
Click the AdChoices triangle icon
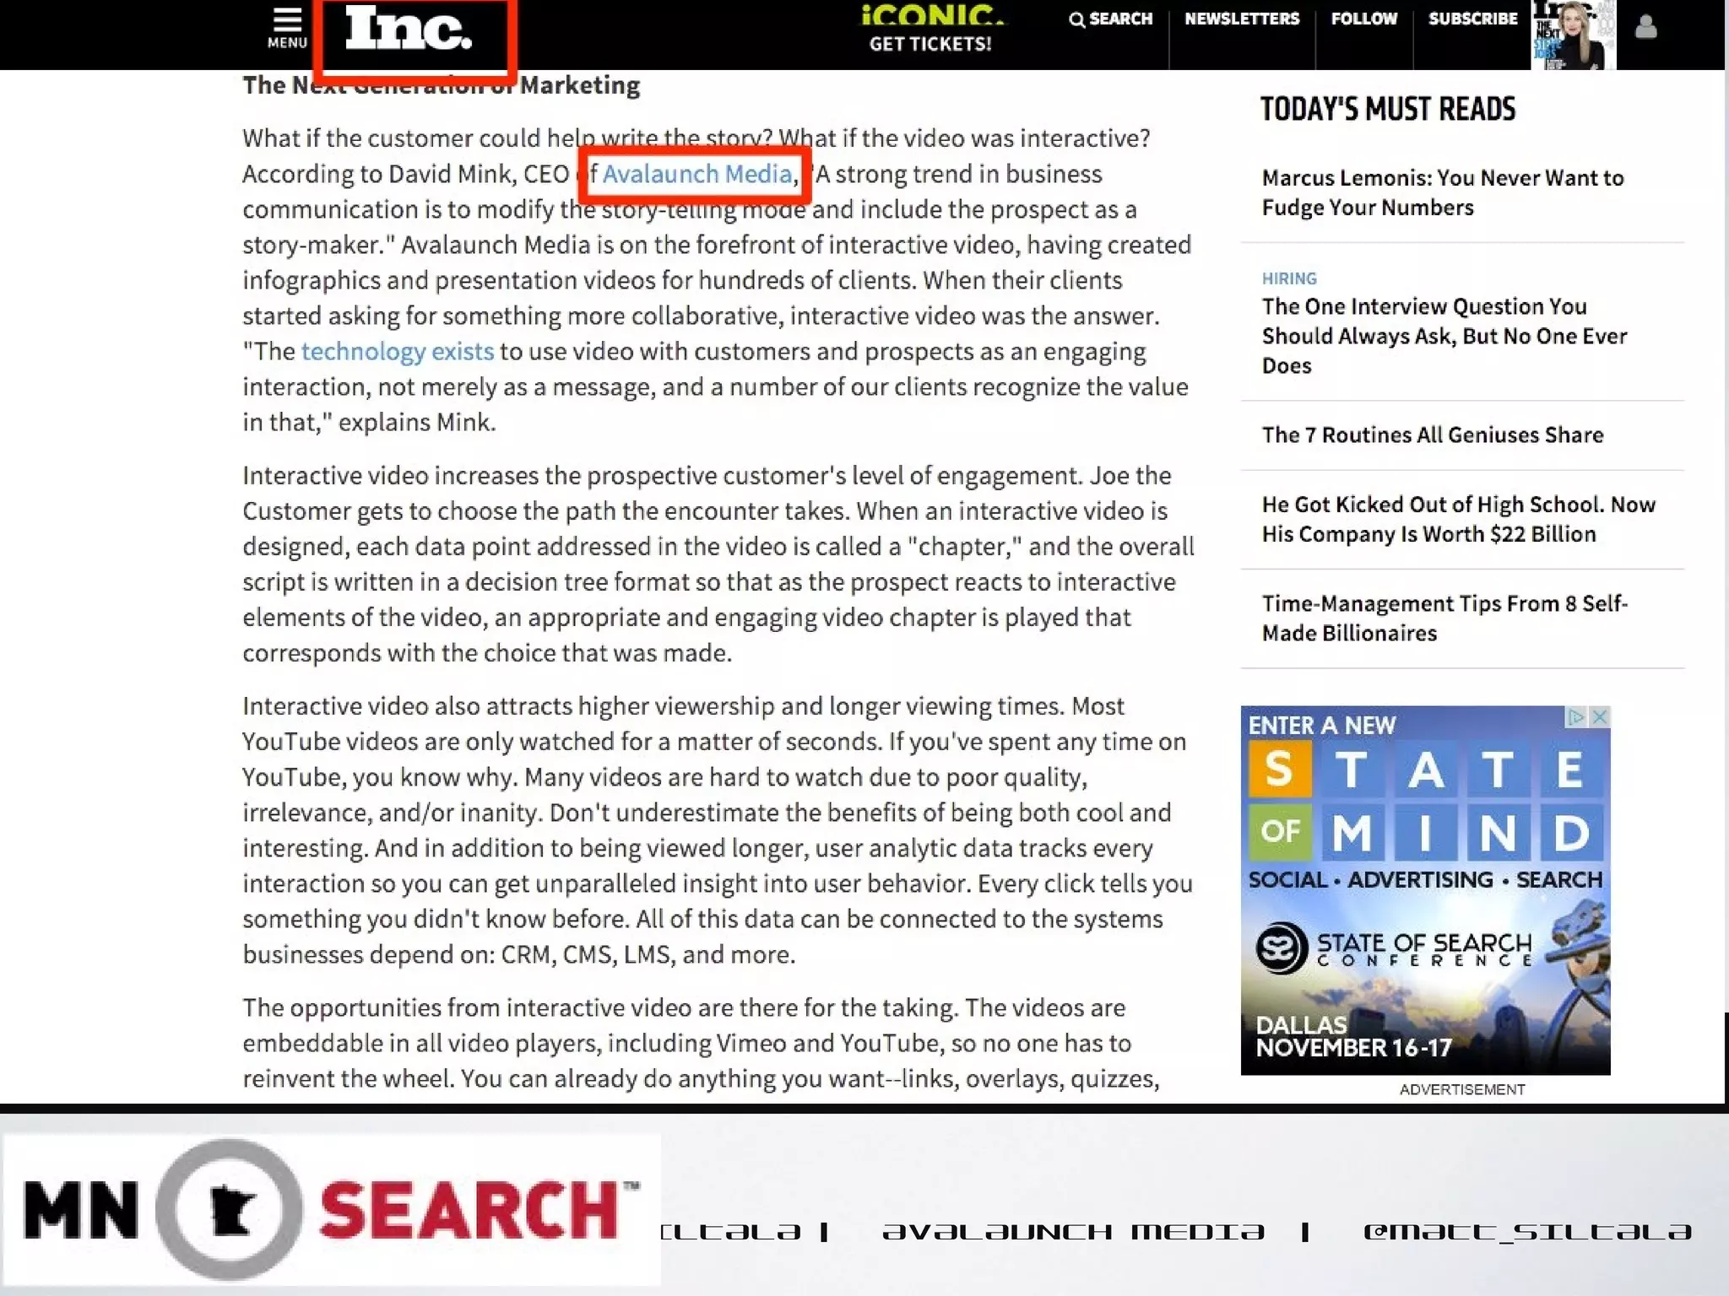[1575, 717]
